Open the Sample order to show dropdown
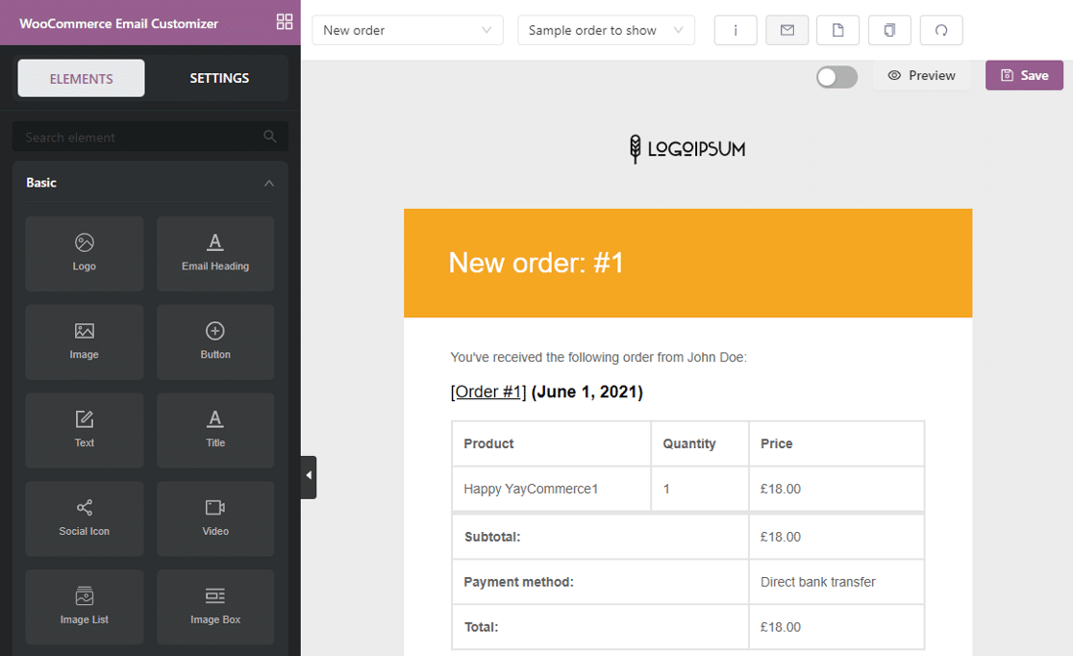The height and width of the screenshot is (656, 1073). [x=606, y=30]
